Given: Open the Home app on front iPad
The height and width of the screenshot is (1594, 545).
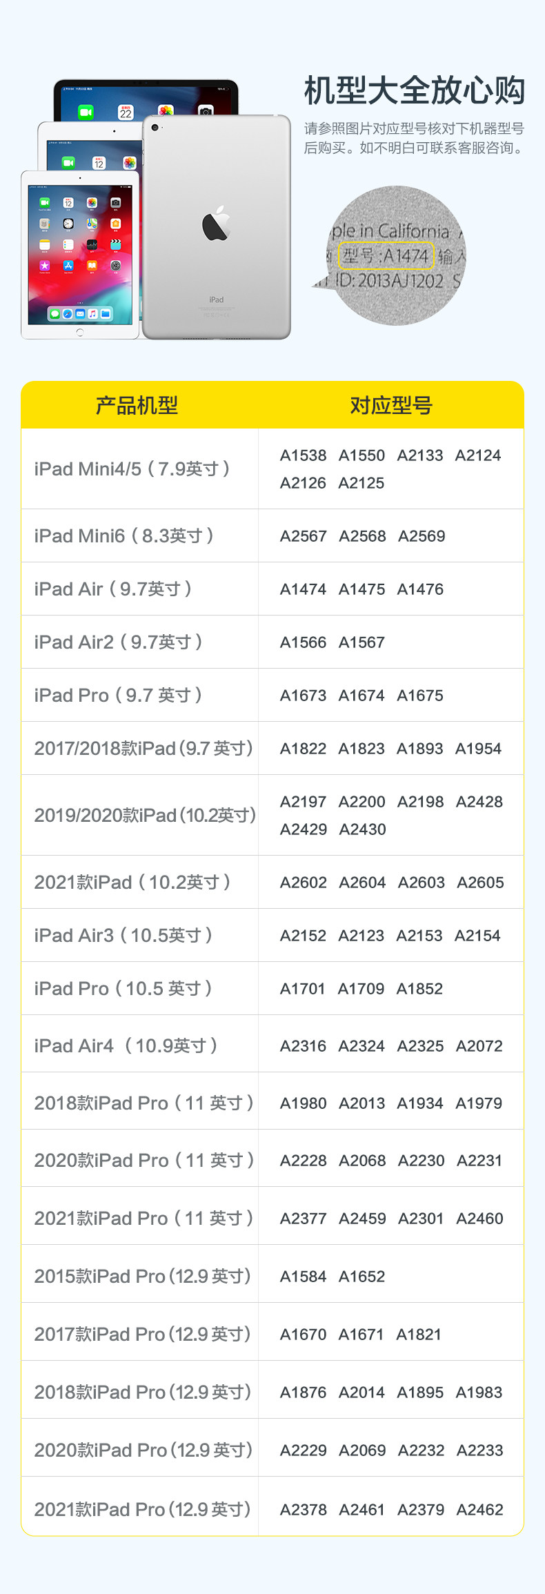Looking at the screenshot, I should click(x=116, y=224).
